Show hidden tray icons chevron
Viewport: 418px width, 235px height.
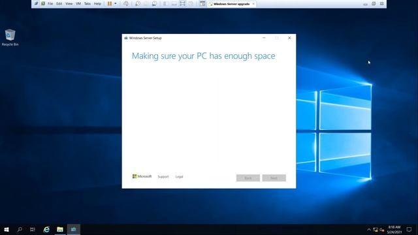pos(368,230)
